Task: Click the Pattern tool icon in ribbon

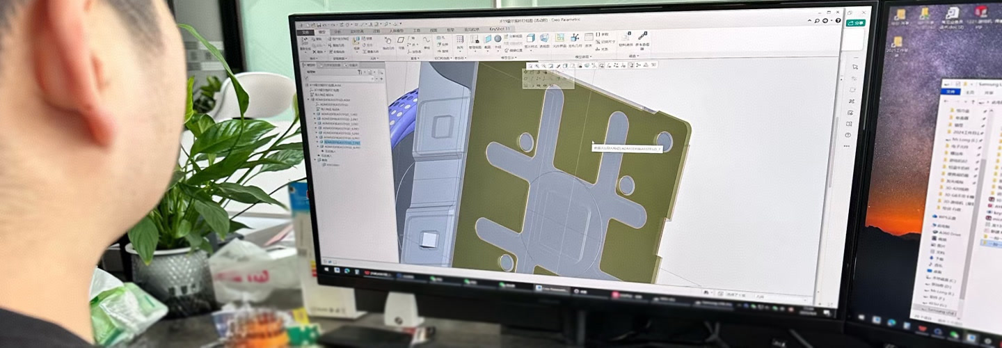Action: click(460, 41)
